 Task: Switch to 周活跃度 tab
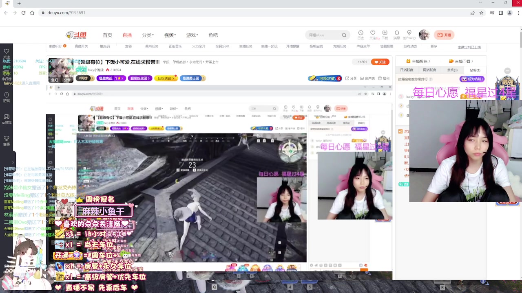(429, 70)
